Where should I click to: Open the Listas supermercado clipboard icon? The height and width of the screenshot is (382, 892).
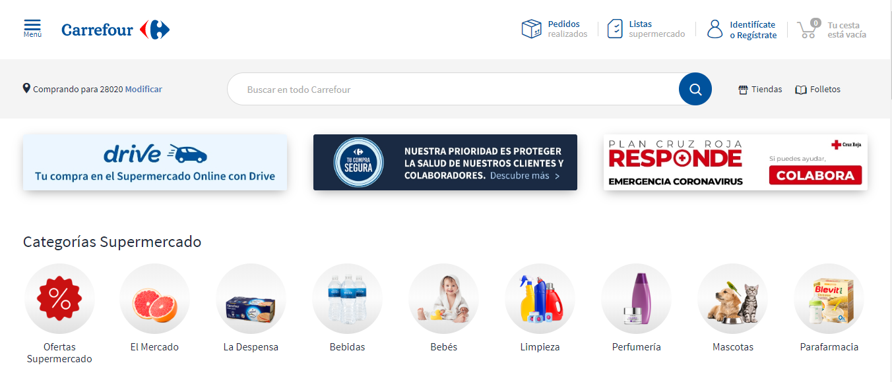[x=614, y=29]
